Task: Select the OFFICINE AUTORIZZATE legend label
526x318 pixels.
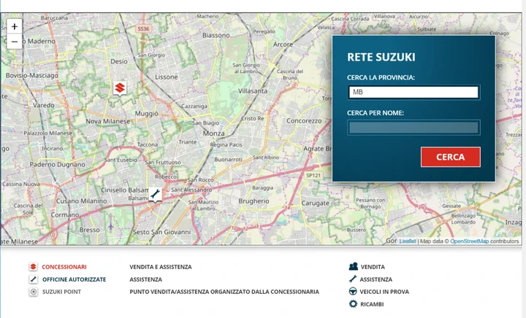Action: click(74, 279)
